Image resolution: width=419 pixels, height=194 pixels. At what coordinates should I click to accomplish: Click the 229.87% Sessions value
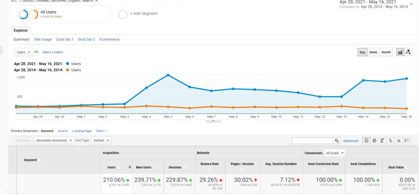pos(177,180)
